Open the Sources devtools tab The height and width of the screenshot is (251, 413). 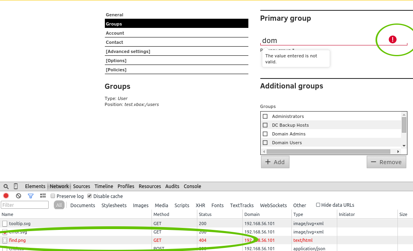click(81, 186)
